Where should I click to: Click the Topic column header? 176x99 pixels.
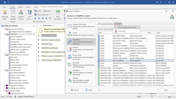tap(164, 33)
